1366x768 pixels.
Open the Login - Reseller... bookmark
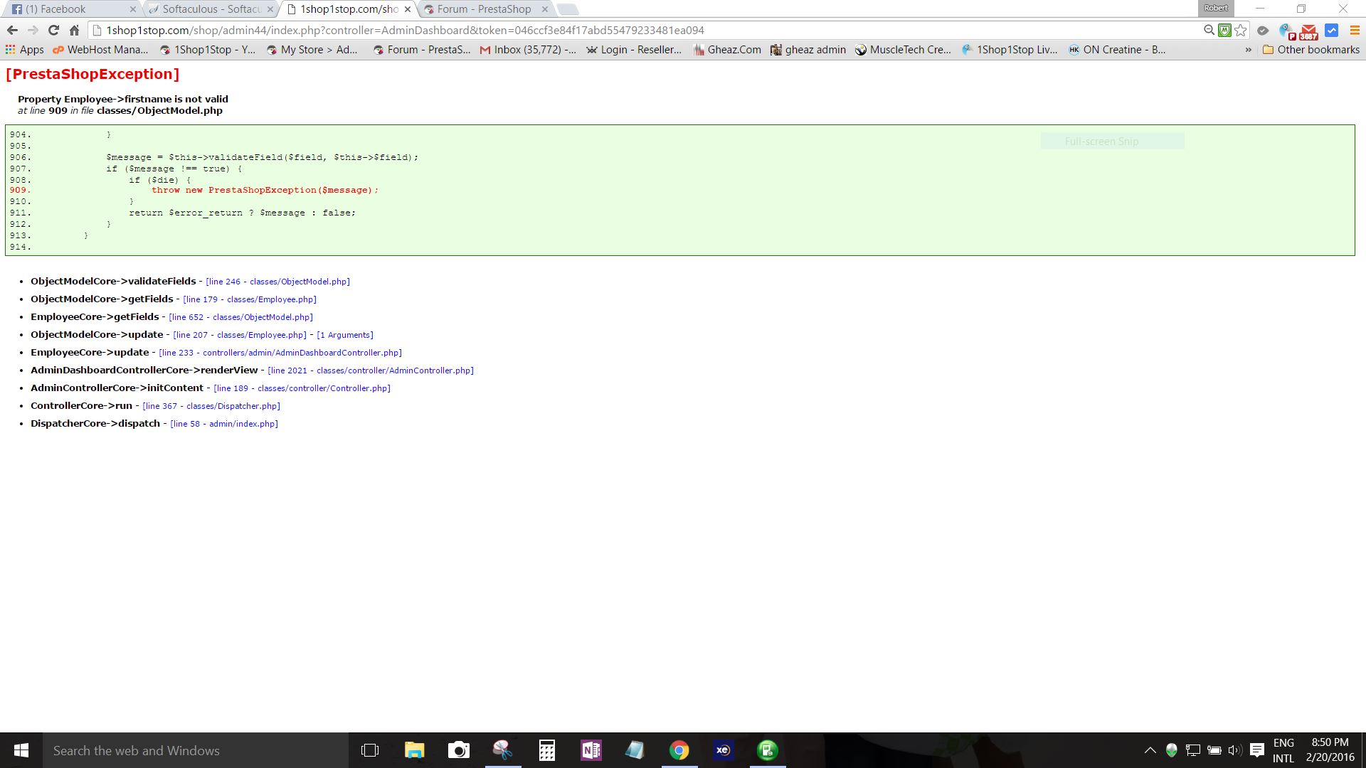tap(633, 50)
